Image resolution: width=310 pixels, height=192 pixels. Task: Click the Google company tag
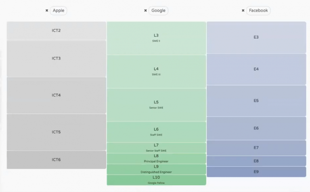(x=158, y=11)
